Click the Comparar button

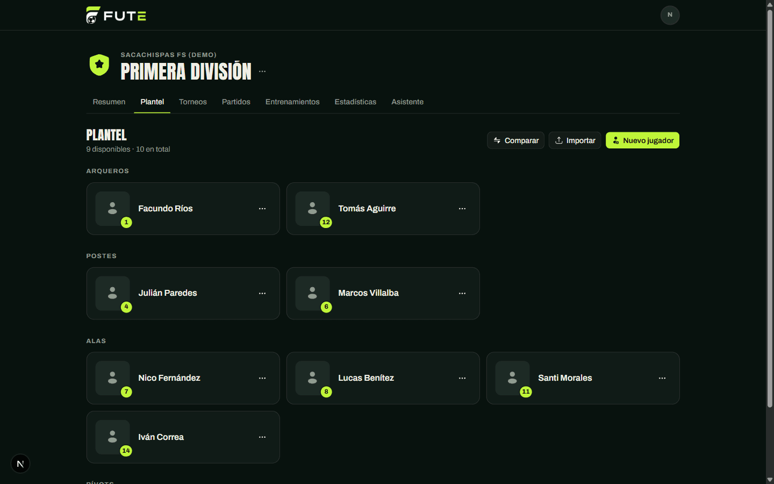click(515, 140)
